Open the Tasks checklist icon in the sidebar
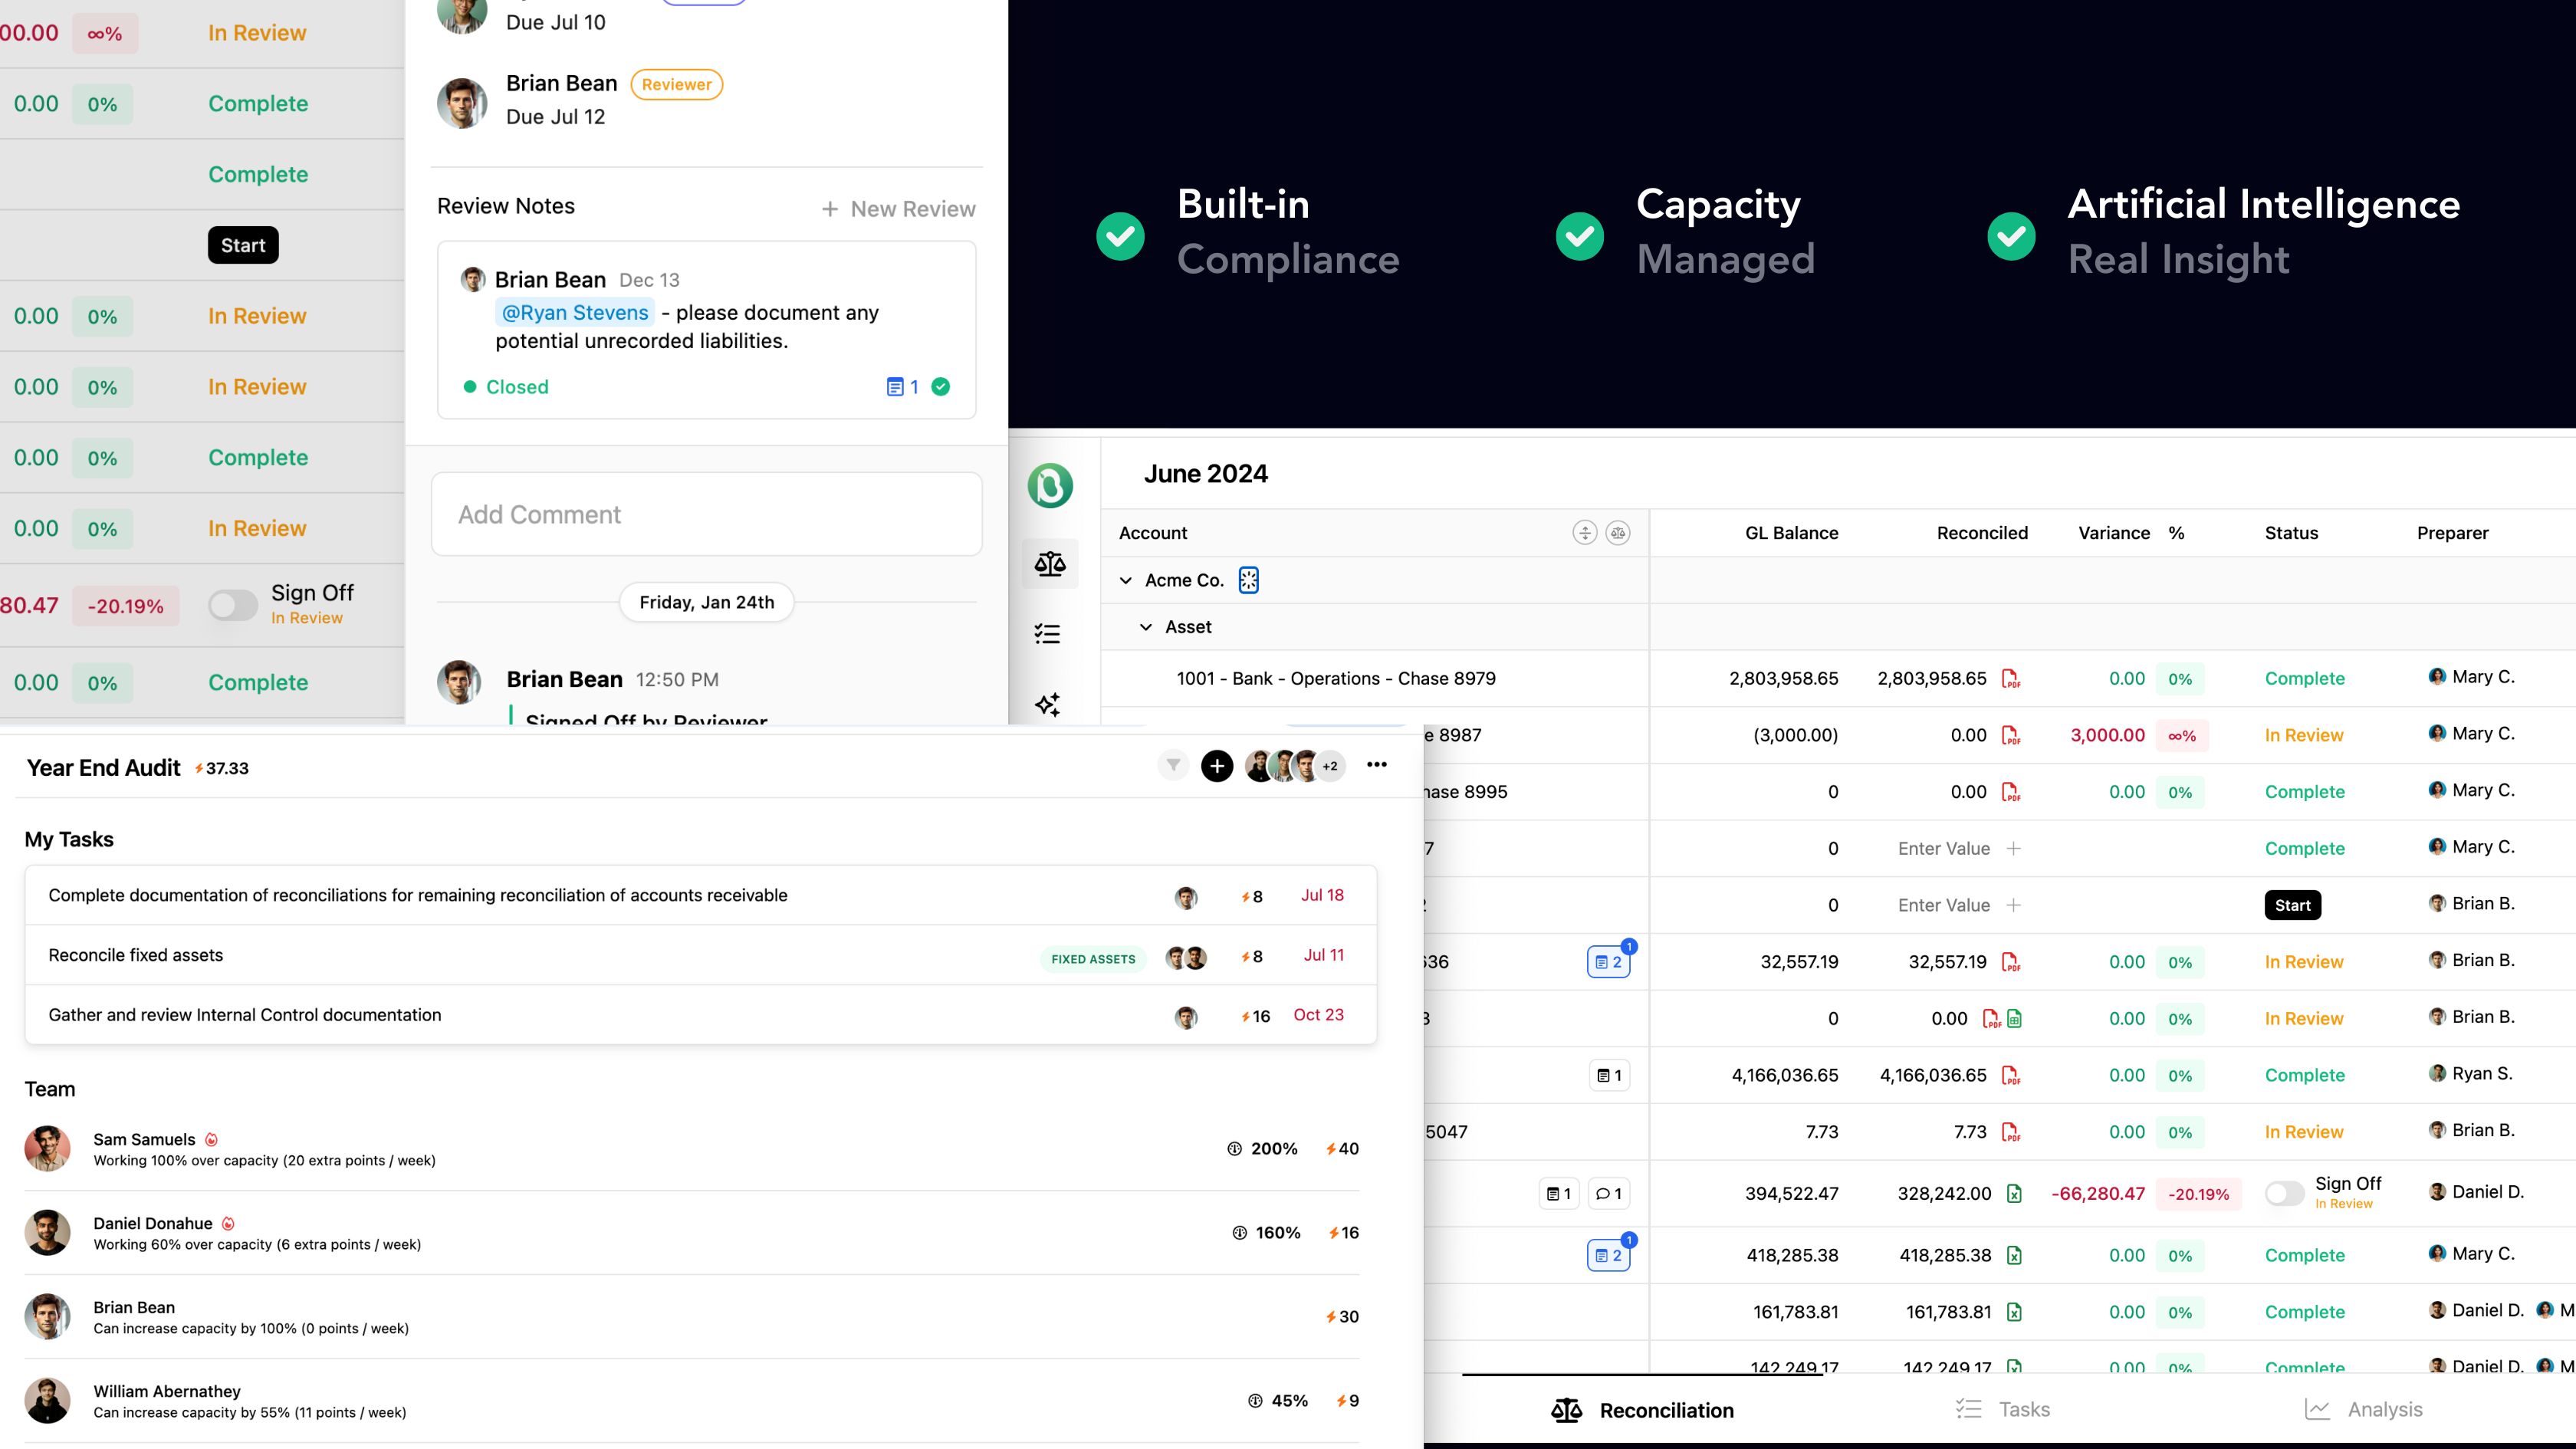This screenshot has height=1449, width=2576. click(1048, 634)
